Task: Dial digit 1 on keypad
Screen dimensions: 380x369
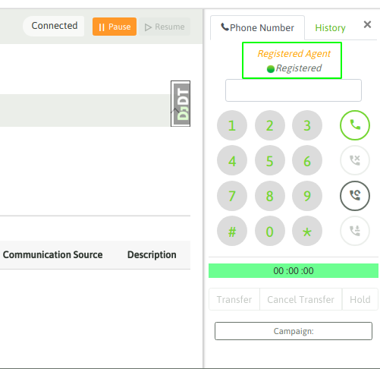Action: coord(232,125)
